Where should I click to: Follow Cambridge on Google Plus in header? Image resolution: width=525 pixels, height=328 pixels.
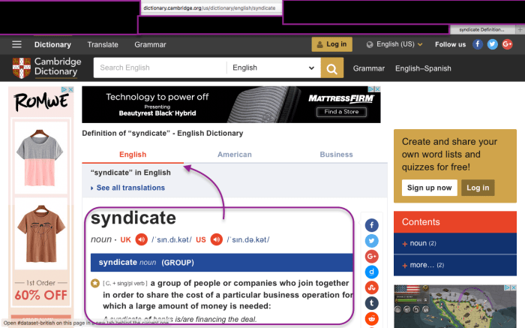point(508,44)
